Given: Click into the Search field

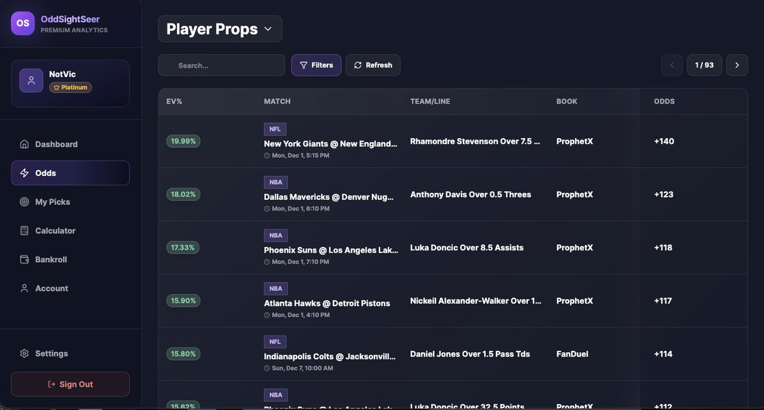Looking at the screenshot, I should (x=222, y=65).
